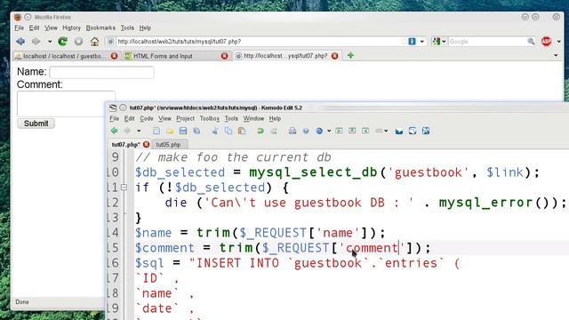Viewport: 569px width, 320px height.
Task: Click the green Undo arrow in Komodo
Action: pos(260,131)
